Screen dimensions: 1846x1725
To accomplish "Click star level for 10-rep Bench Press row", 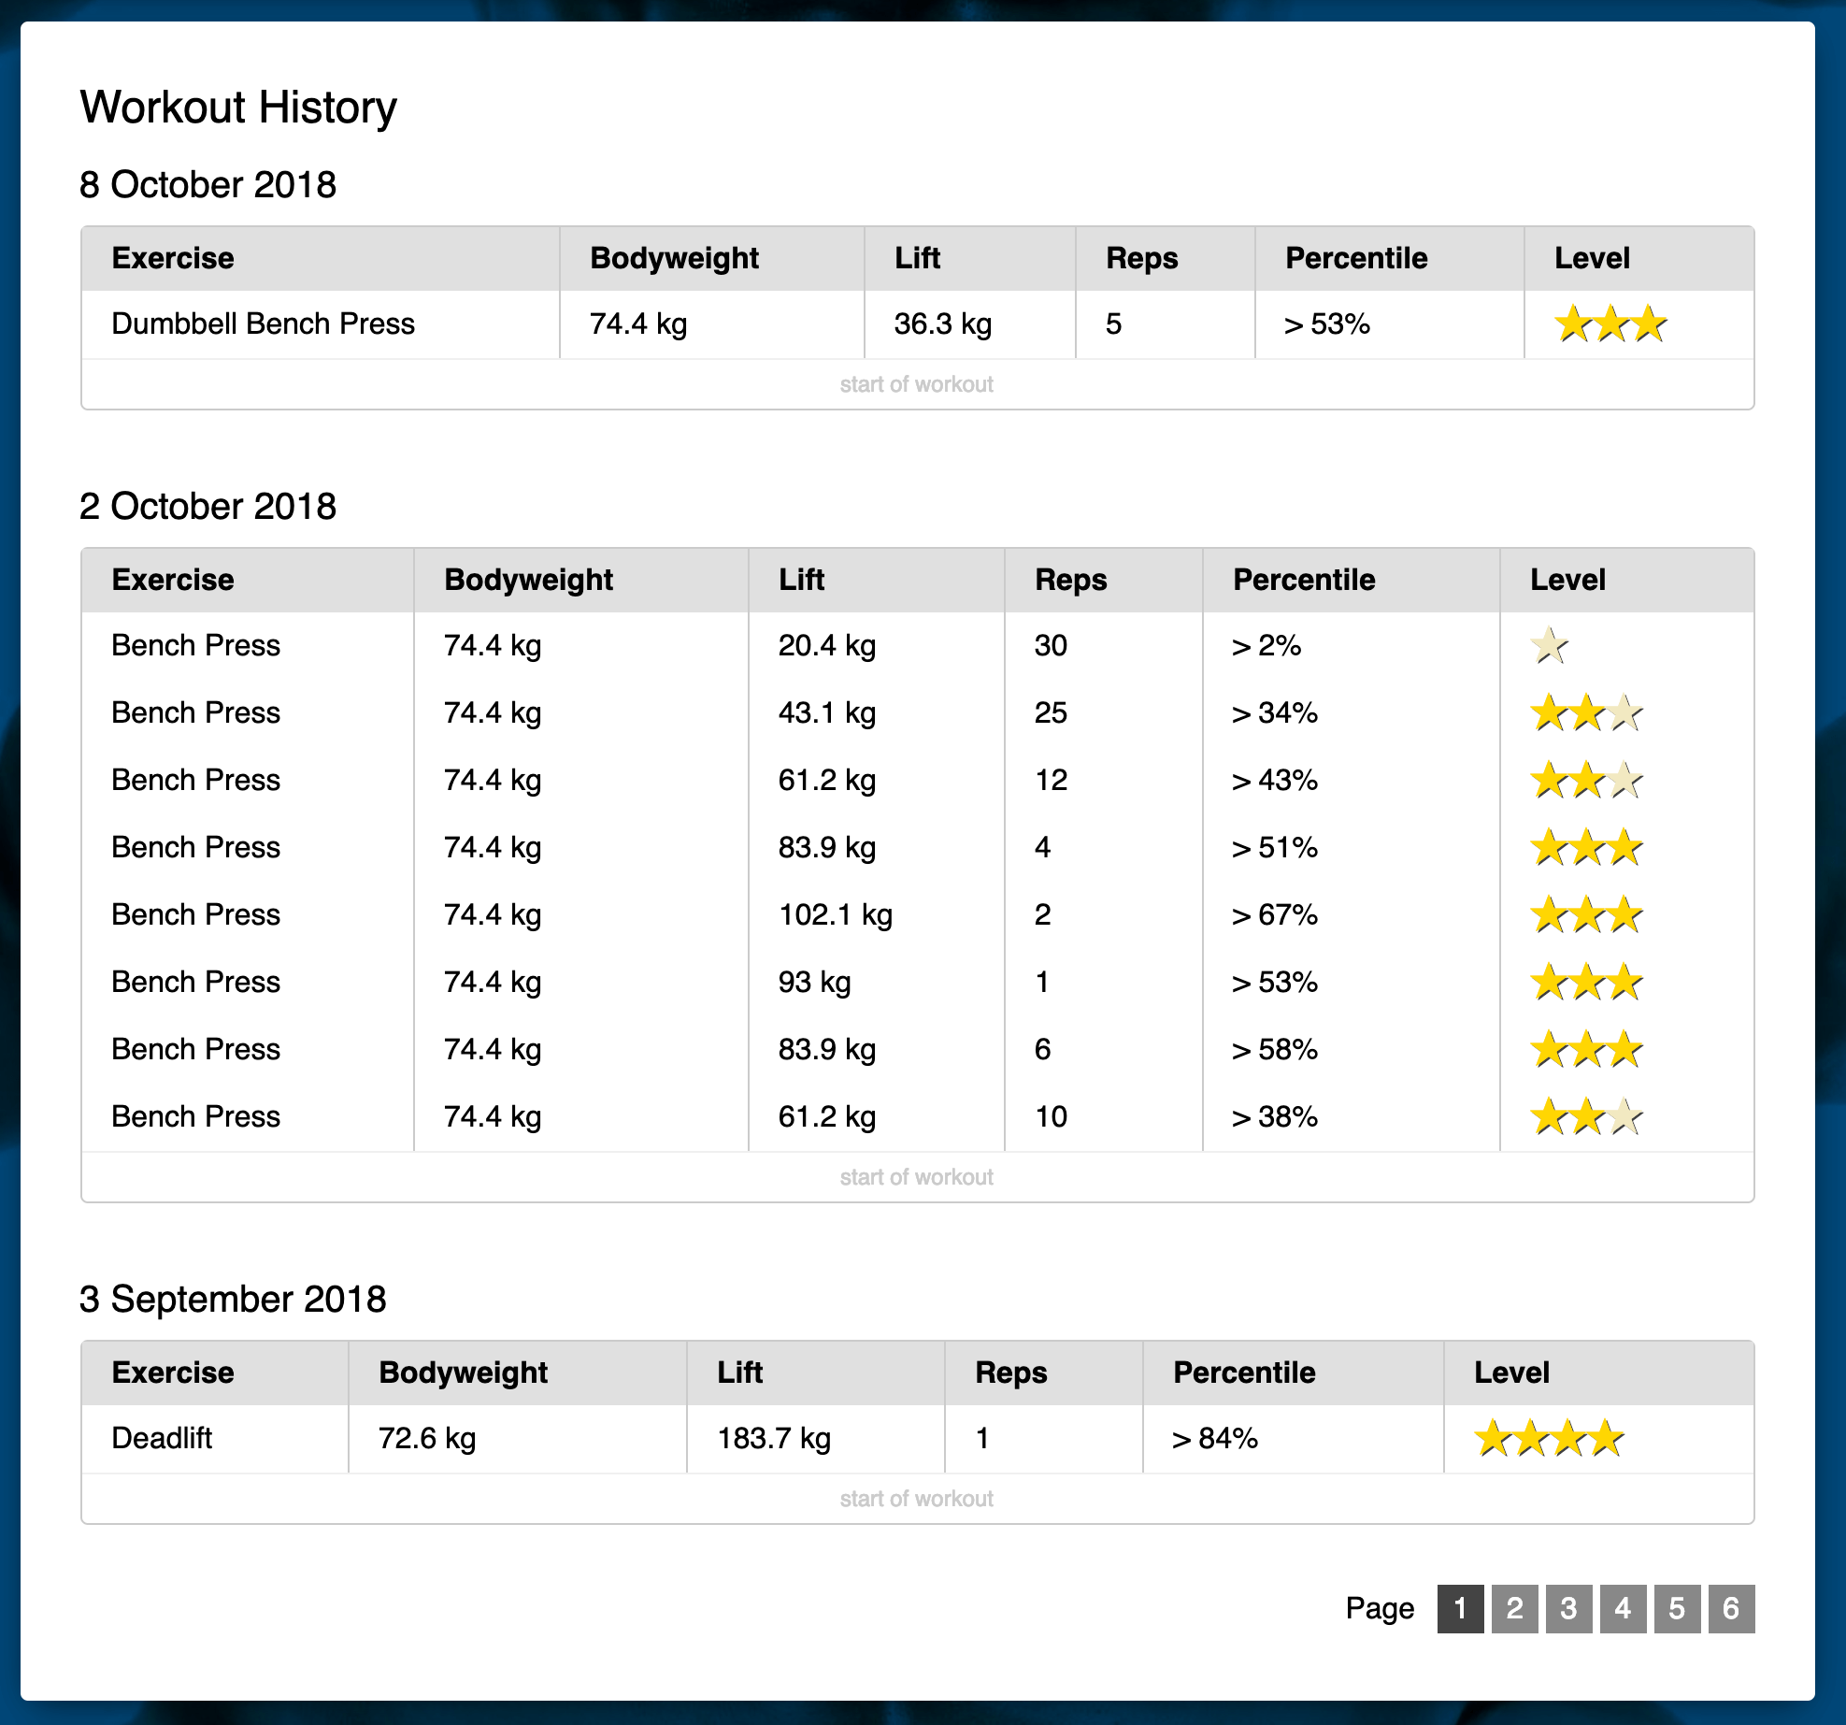I will click(x=1586, y=1117).
